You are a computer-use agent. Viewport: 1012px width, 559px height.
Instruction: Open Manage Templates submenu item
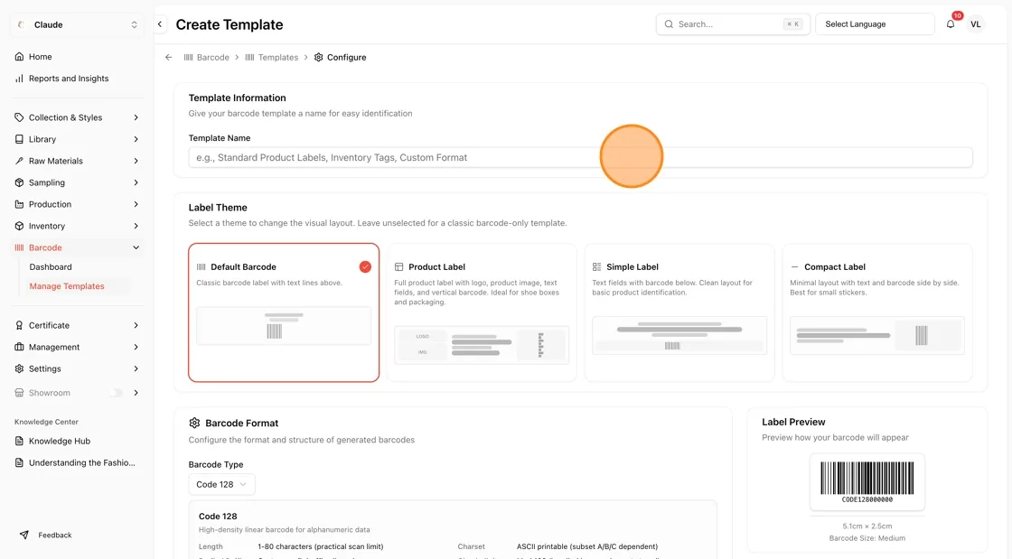(x=67, y=286)
